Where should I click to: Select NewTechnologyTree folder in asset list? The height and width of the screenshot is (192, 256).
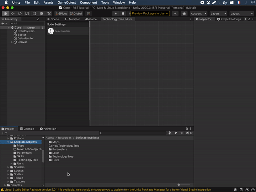coord(64,146)
